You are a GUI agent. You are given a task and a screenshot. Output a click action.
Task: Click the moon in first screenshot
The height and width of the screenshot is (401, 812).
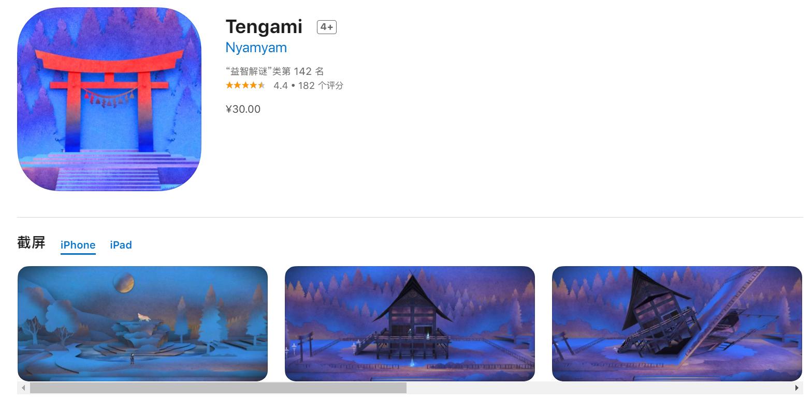(x=124, y=283)
